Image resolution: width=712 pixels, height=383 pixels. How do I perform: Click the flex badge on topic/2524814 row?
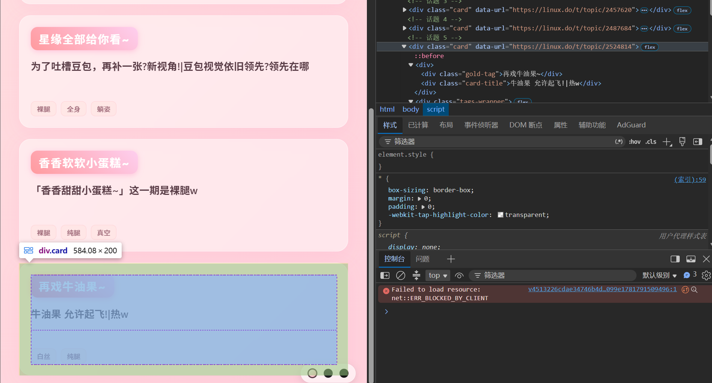tap(650, 47)
